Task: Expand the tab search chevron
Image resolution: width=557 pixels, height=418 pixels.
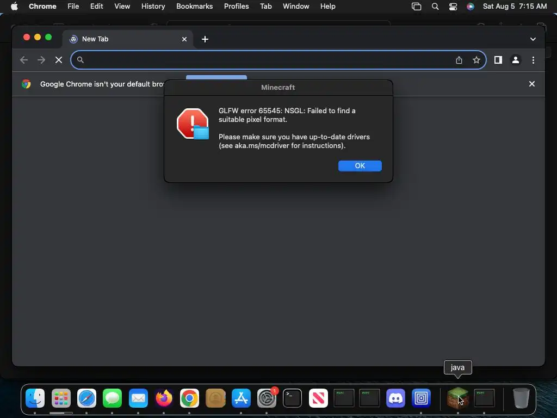Action: (533, 39)
